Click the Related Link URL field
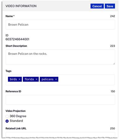 click(x=60, y=135)
